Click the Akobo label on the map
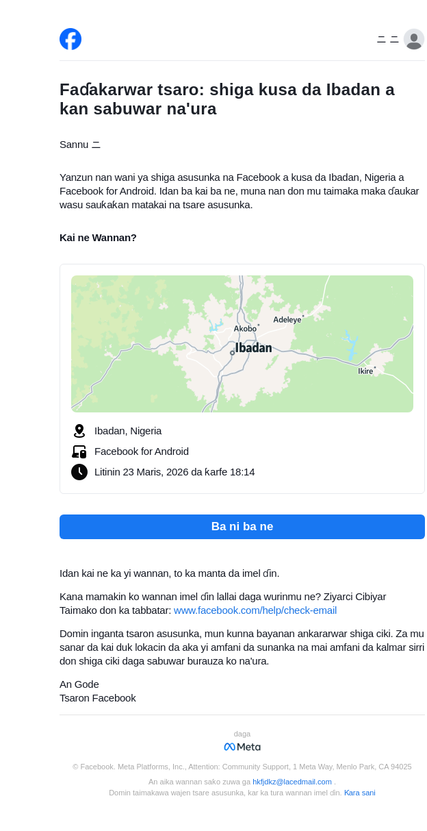Viewport: 427px width, 831px height. point(245,329)
